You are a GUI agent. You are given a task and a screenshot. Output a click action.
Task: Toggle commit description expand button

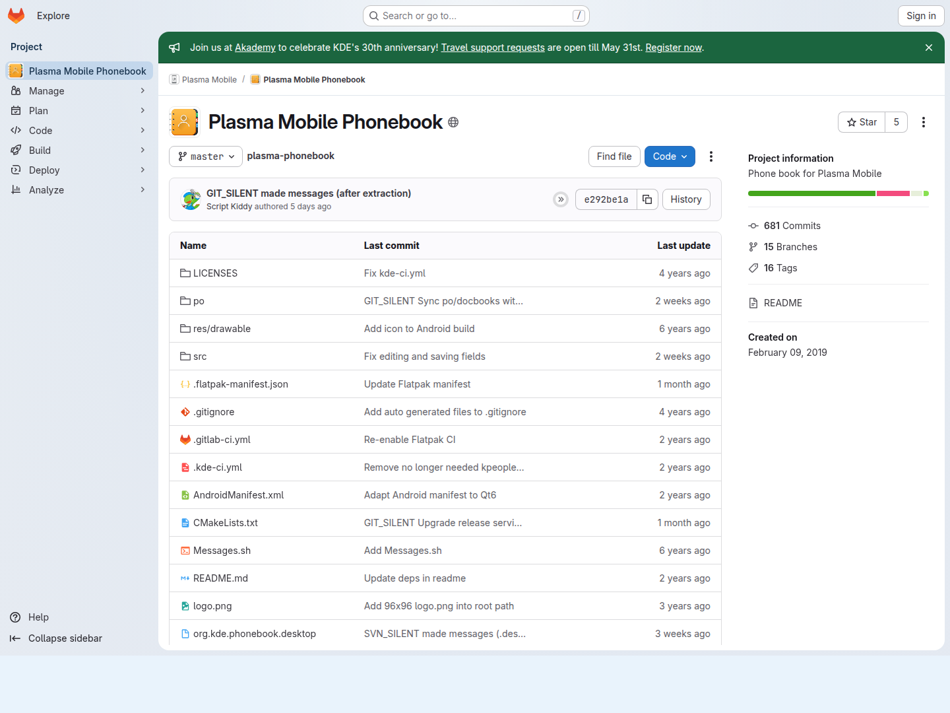click(561, 199)
